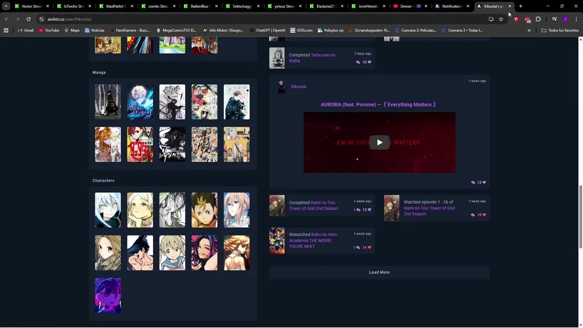Open comments on Boku no Hero Academia activity
The width and height of the screenshot is (583, 328).
click(x=357, y=247)
